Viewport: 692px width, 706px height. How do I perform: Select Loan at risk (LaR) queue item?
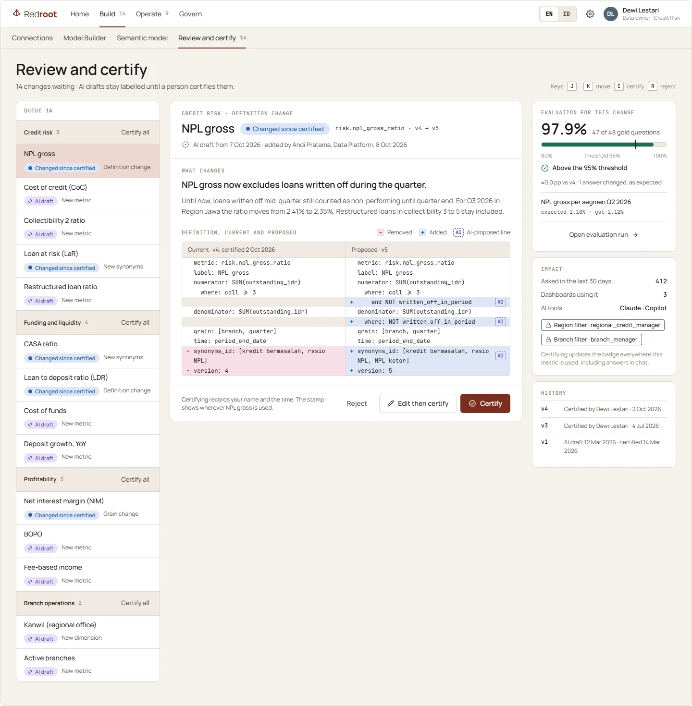[x=88, y=261]
